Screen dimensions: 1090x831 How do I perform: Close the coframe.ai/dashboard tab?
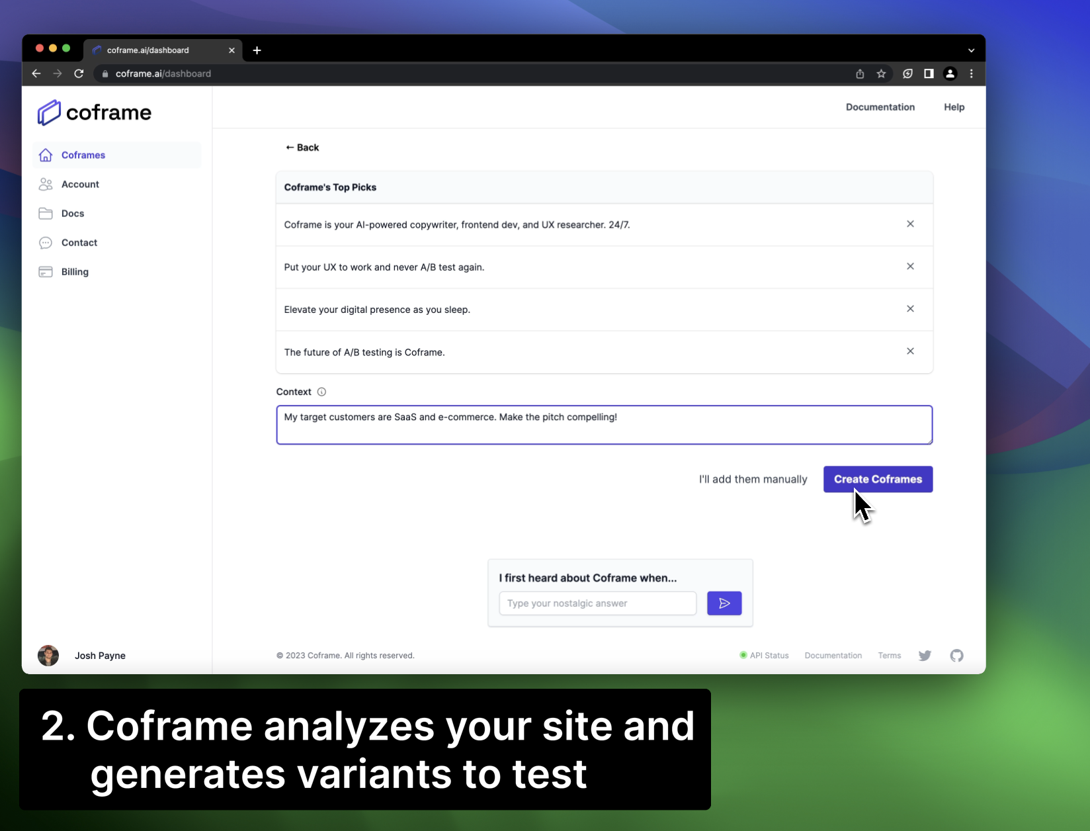click(231, 50)
